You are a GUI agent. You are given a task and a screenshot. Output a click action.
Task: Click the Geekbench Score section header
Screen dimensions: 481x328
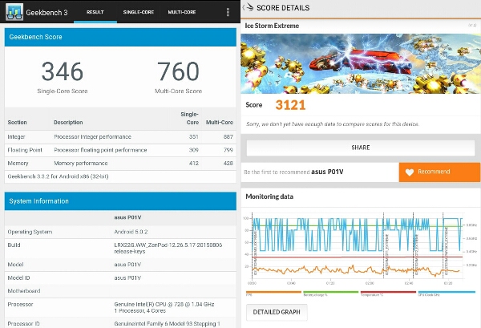coord(120,37)
